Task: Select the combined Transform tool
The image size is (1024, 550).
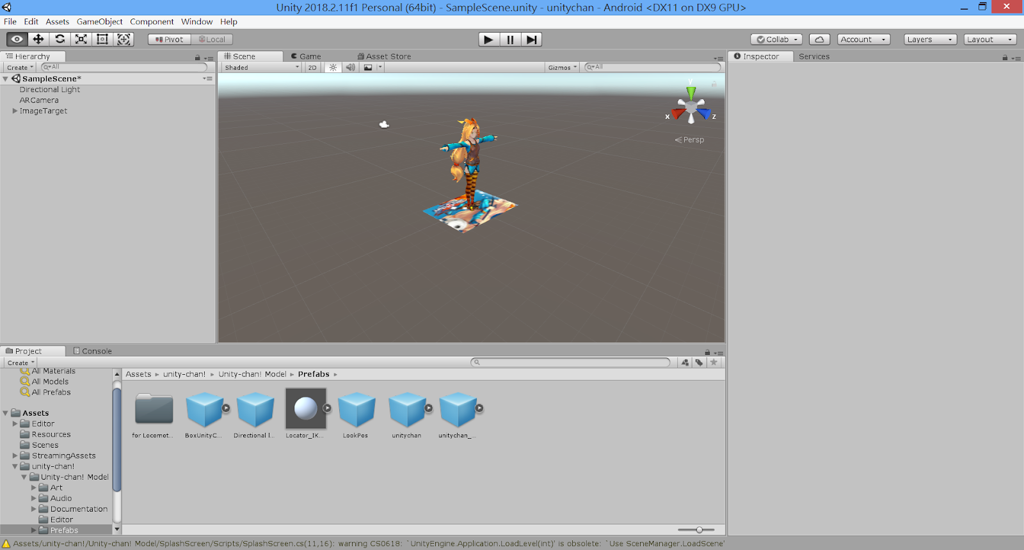Action: click(124, 39)
